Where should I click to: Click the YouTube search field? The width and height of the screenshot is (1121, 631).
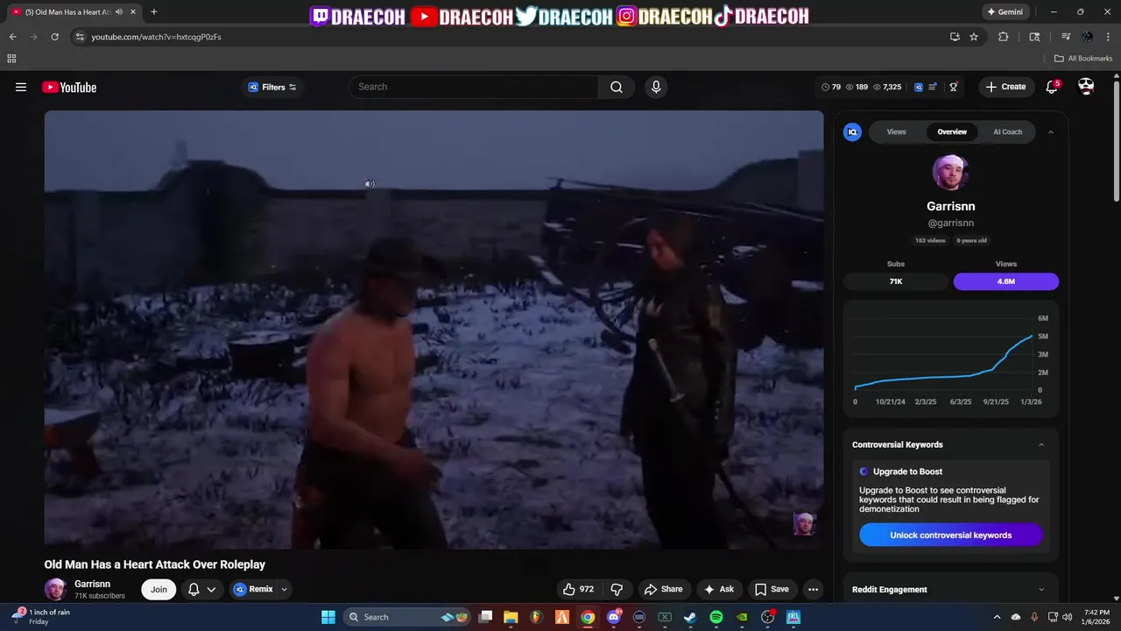[474, 87]
